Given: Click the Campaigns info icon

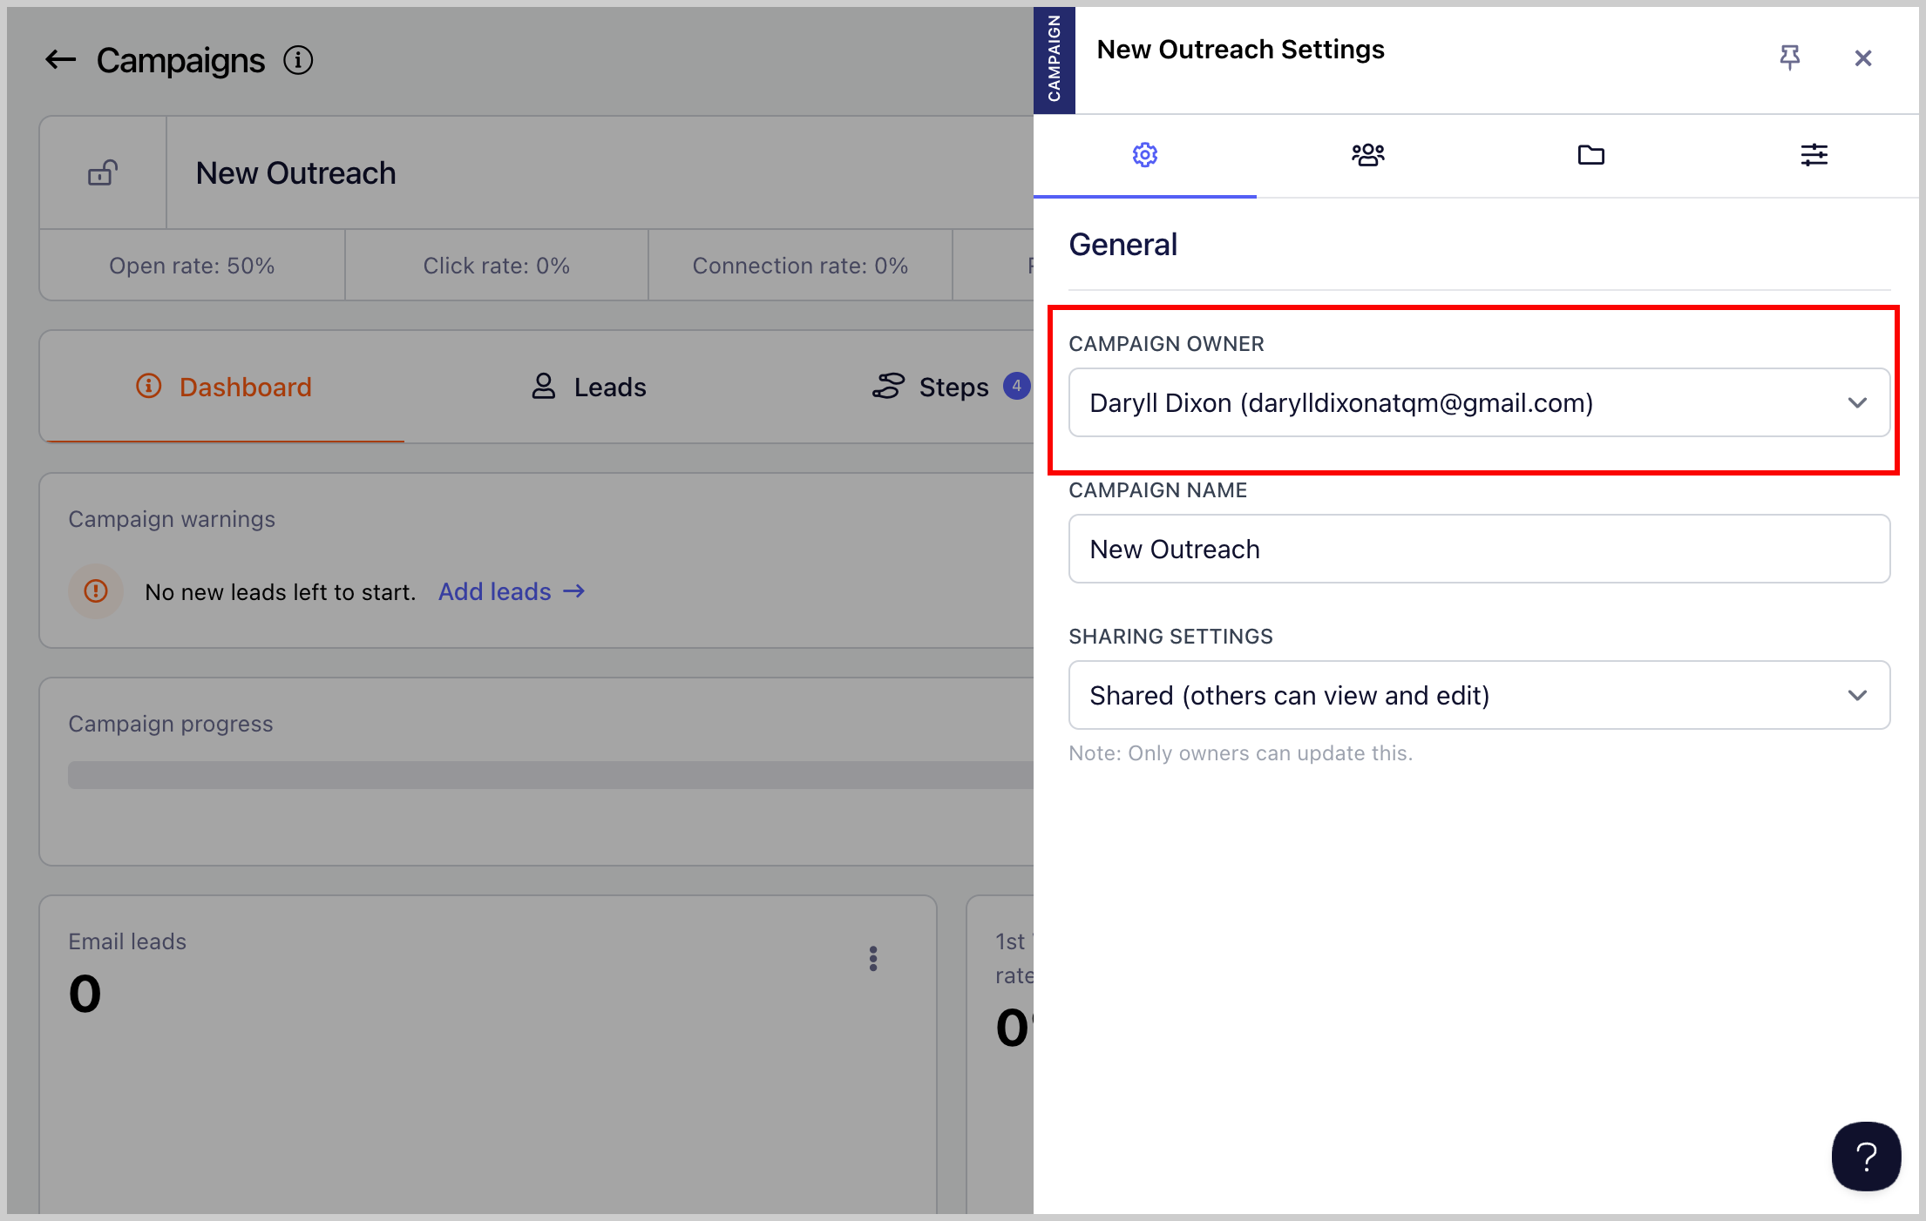Looking at the screenshot, I should [x=298, y=60].
